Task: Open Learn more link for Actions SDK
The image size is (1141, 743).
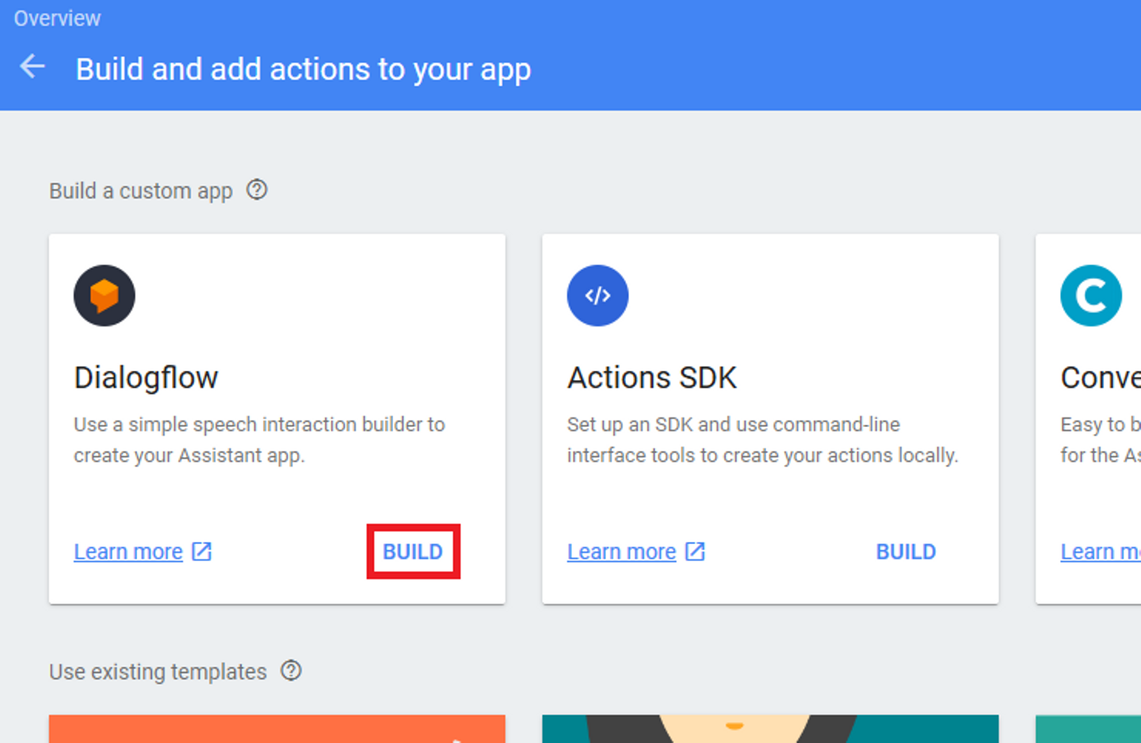Action: [621, 551]
